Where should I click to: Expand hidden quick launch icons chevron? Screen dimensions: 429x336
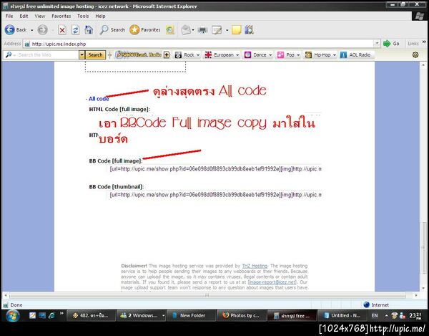pyautogui.click(x=61, y=313)
